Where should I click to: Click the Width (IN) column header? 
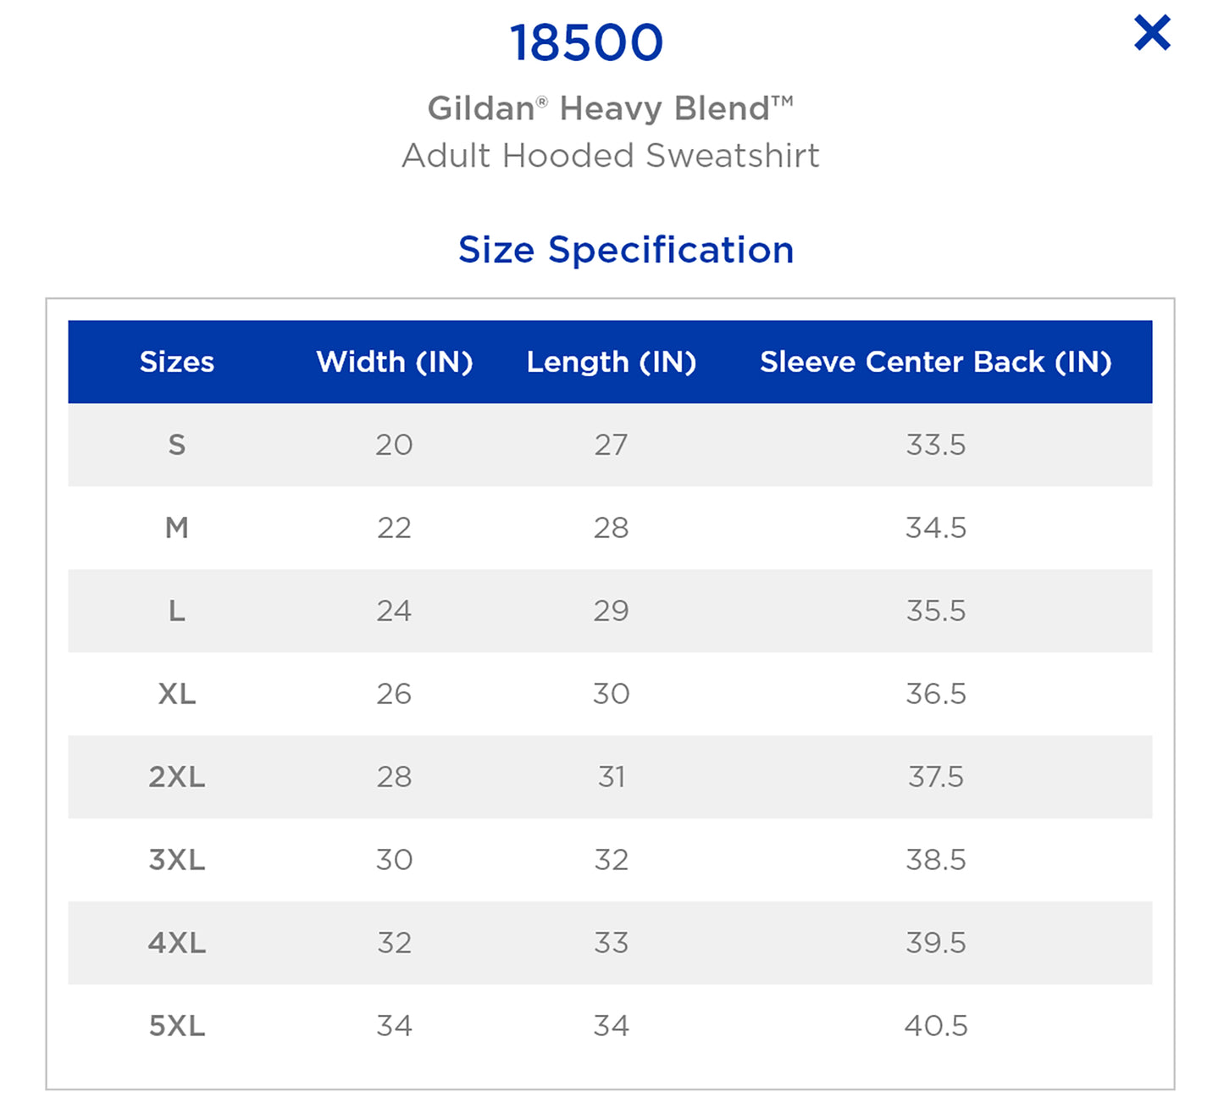pos(394,362)
